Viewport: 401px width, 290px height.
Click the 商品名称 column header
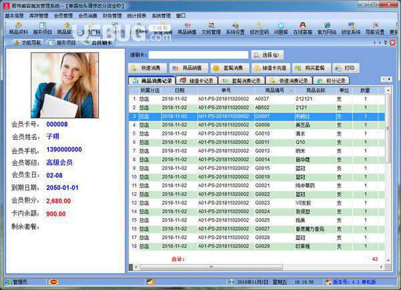click(x=315, y=90)
